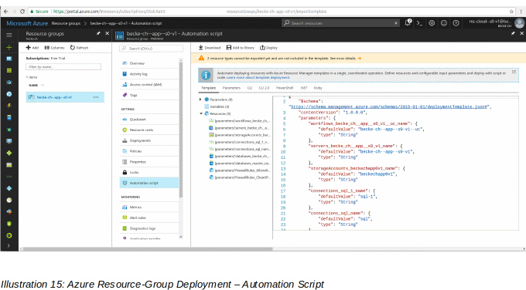526x290 pixels.
Task: Open the Dashboard icon in left sidebar
Action: coord(9,59)
